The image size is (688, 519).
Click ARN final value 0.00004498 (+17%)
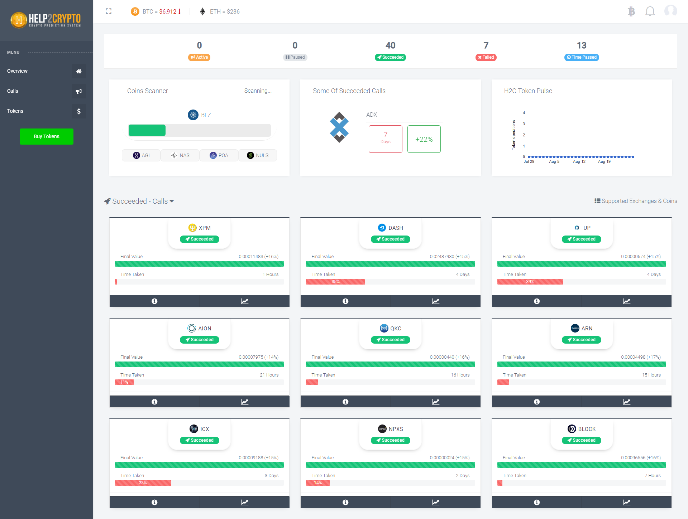tap(641, 357)
